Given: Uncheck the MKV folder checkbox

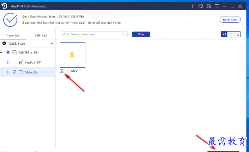Looking at the screenshot, I should pos(62,71).
